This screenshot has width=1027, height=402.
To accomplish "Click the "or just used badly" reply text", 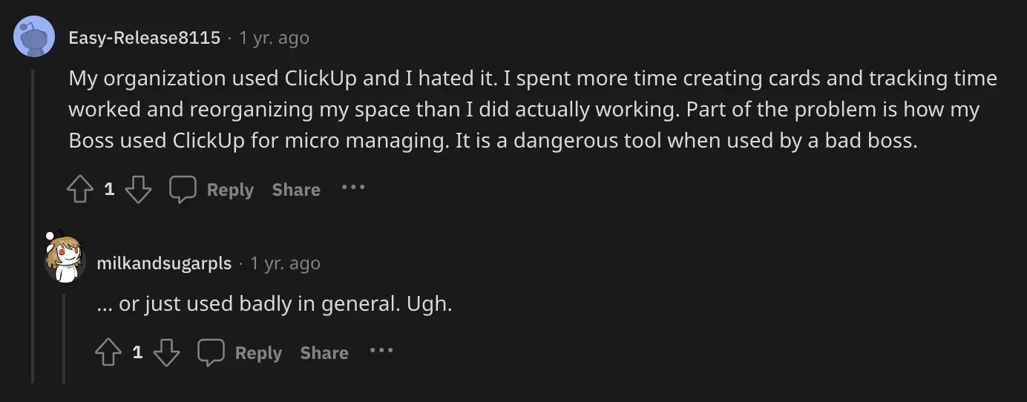I will pyautogui.click(x=275, y=304).
